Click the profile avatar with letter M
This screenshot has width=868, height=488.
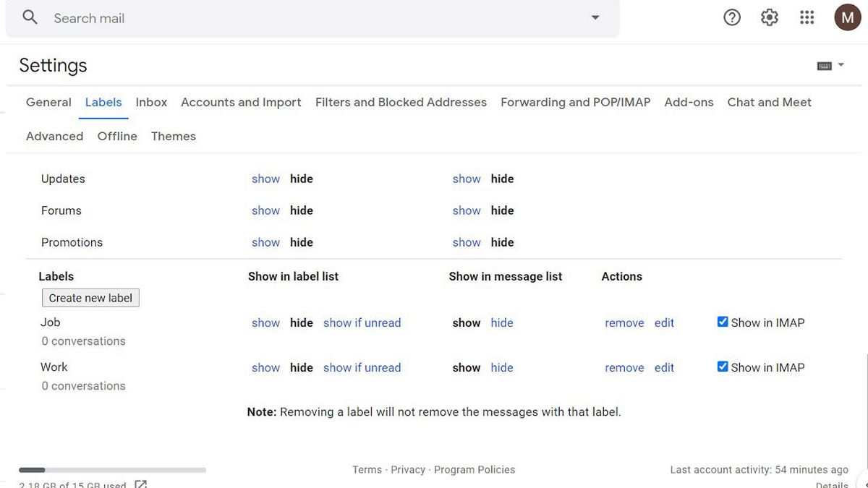(847, 17)
